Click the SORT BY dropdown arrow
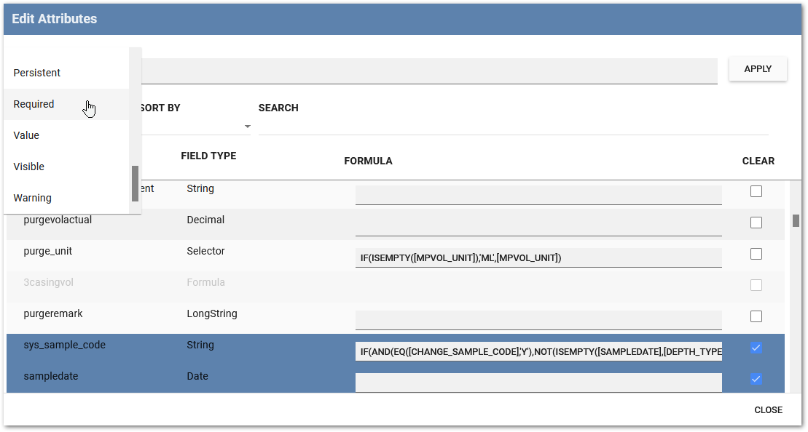This screenshot has height=432, width=808. tap(247, 126)
